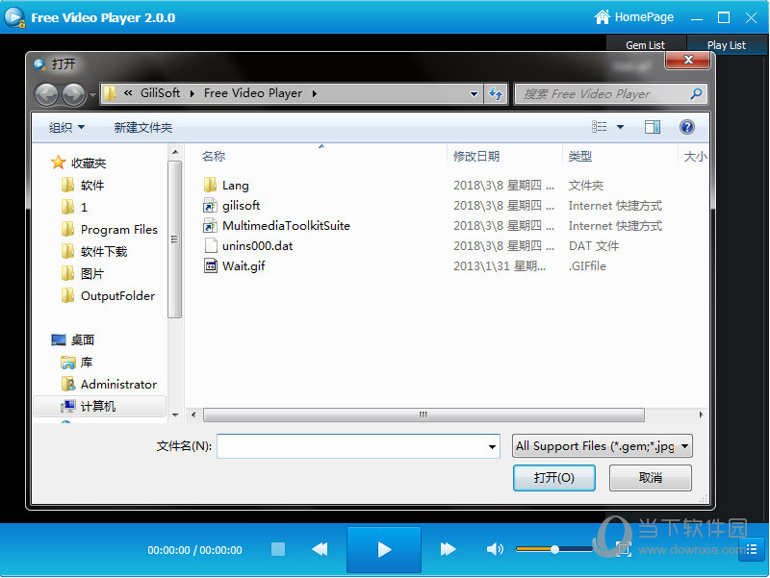Click the 文件名 filename input field
The width and height of the screenshot is (770, 578).
(358, 446)
